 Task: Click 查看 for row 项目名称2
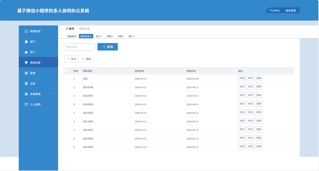(x=242, y=138)
